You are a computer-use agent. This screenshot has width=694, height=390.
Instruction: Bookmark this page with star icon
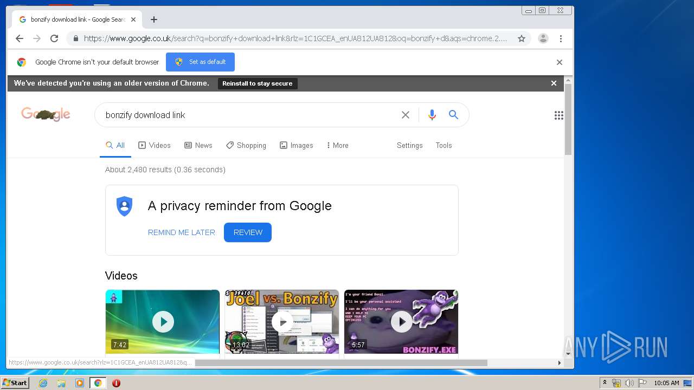click(522, 38)
